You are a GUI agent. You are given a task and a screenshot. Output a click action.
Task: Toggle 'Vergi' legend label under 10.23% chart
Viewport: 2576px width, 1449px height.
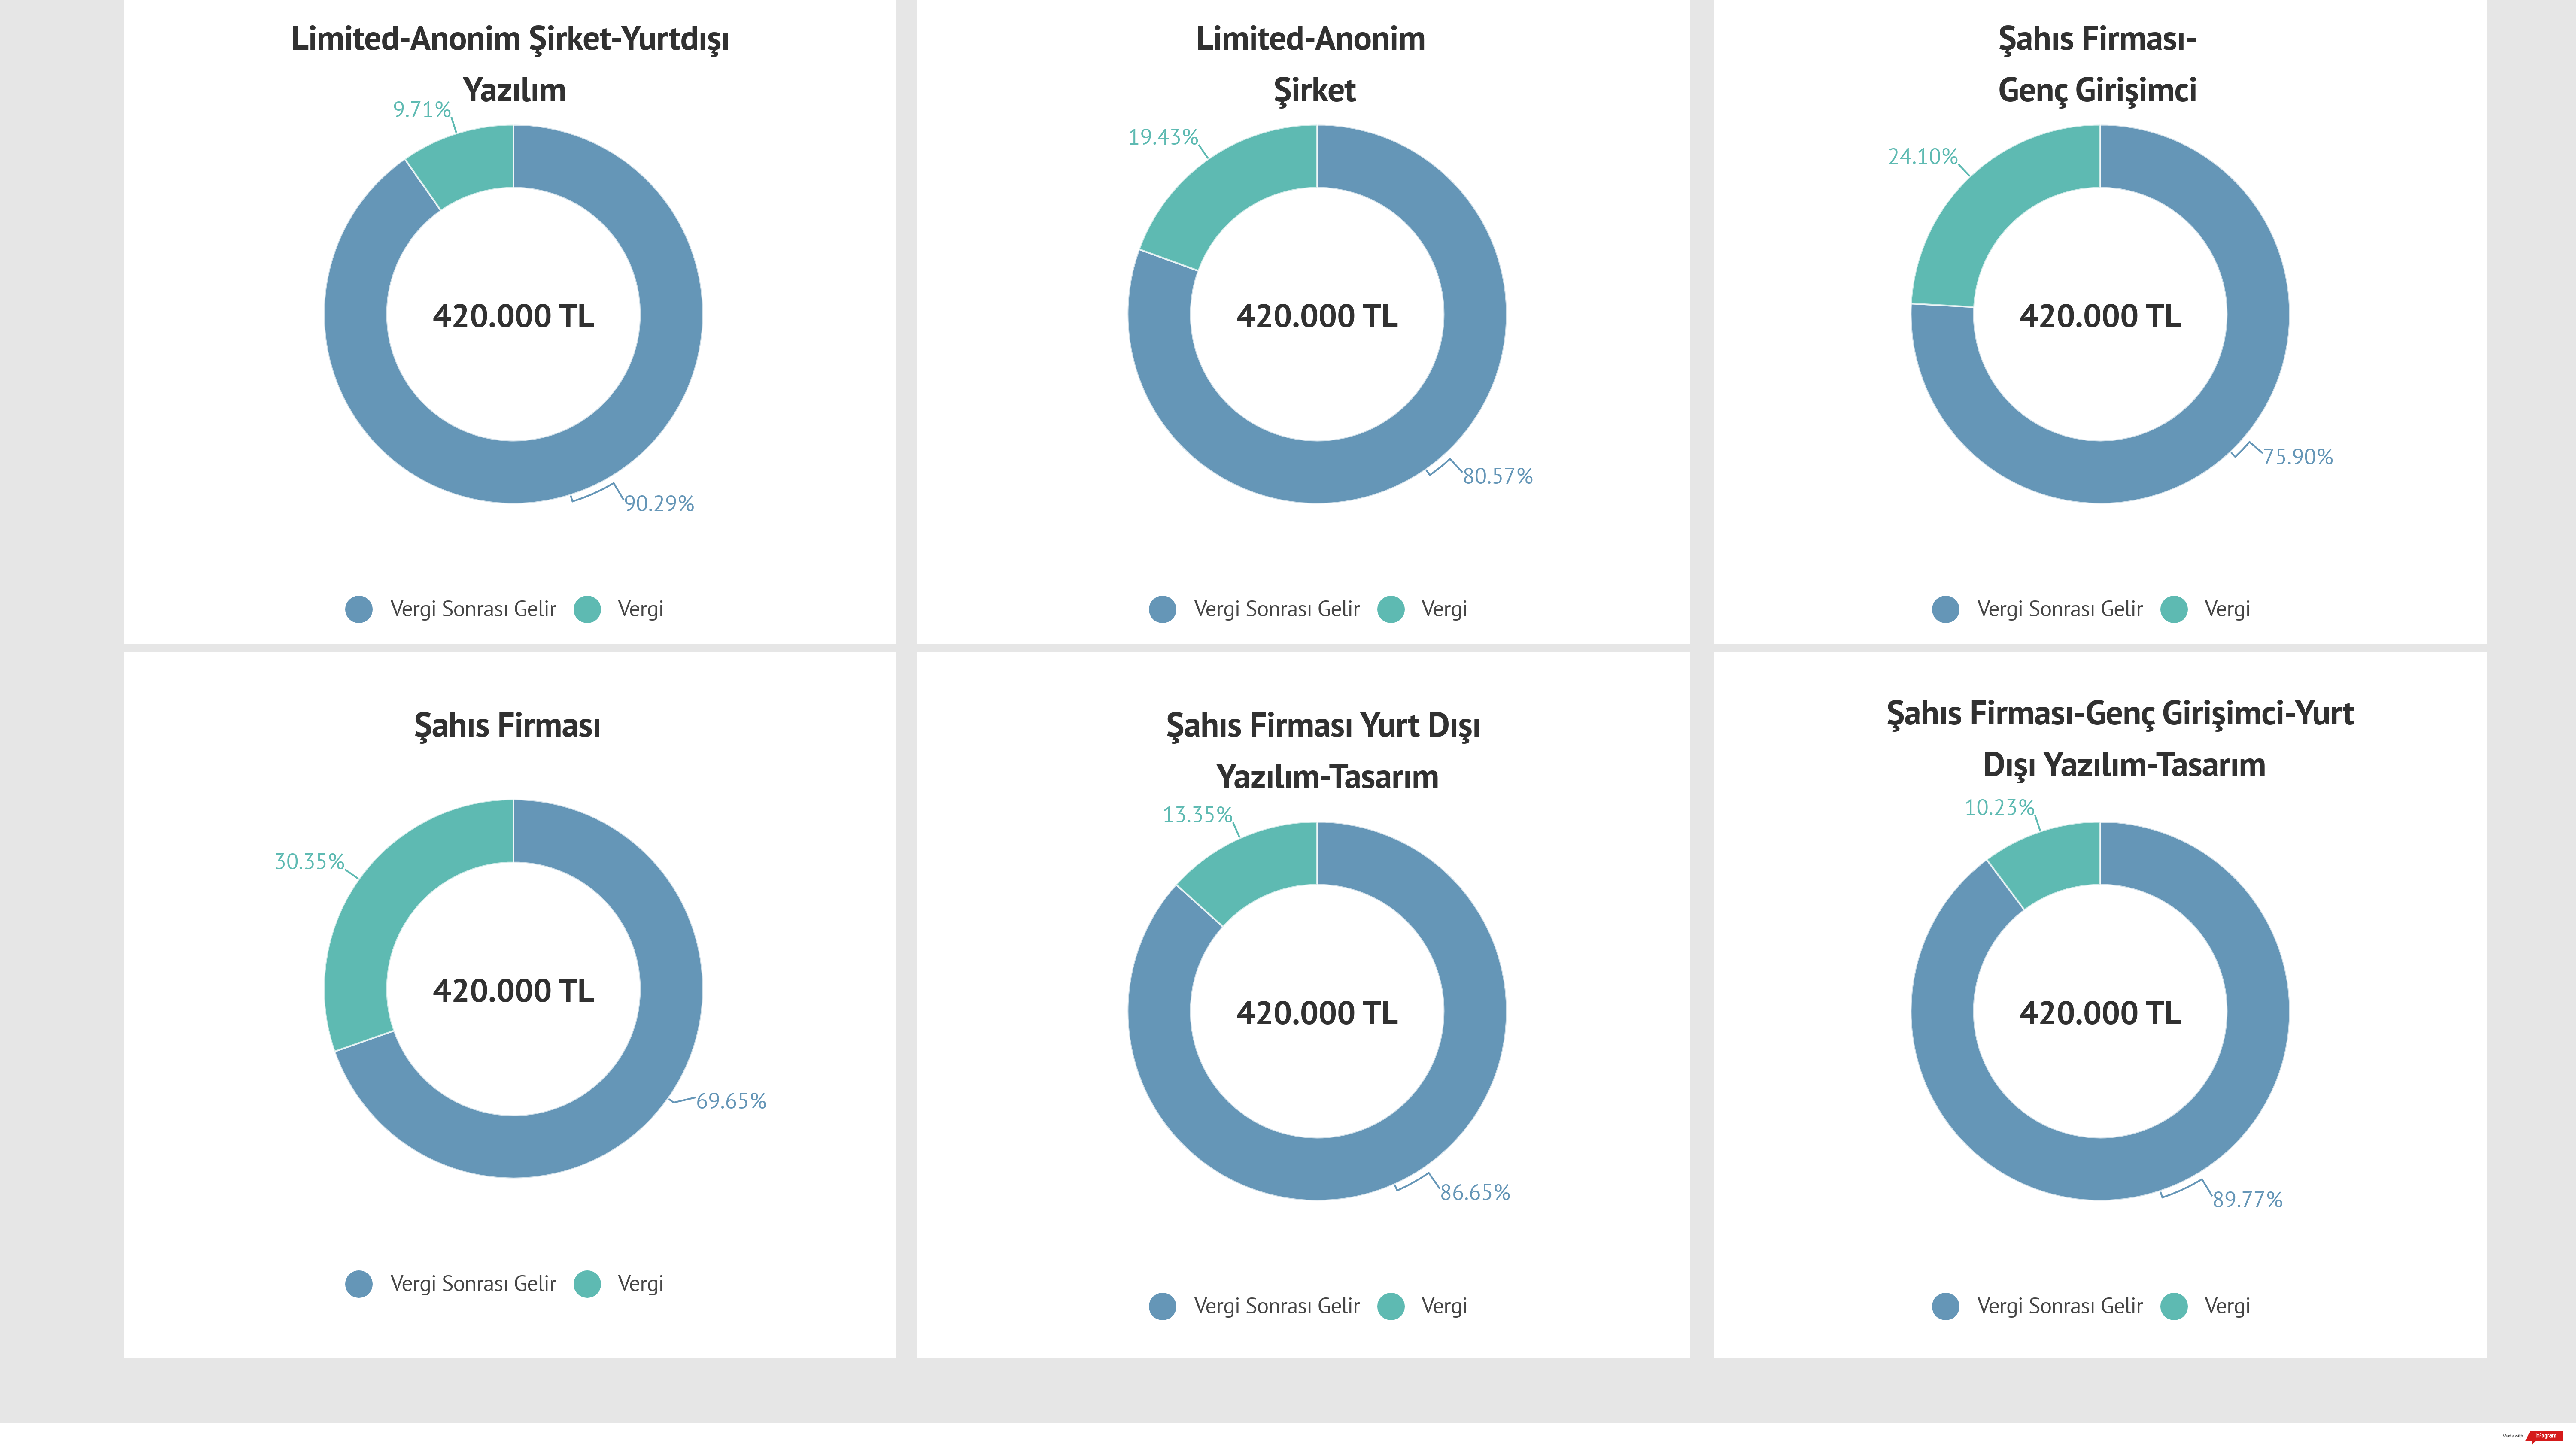[2227, 1307]
